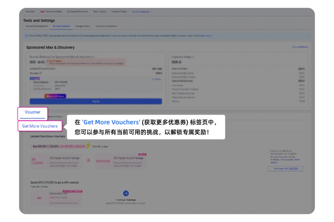Viewport: 334px width, 222px height.
Task: Click the Purchase IDR voucher button
Action: click(286, 169)
